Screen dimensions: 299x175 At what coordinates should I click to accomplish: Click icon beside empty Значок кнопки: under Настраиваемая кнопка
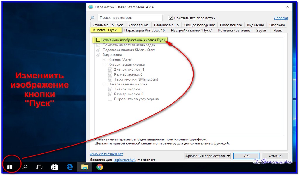click(x=110, y=89)
